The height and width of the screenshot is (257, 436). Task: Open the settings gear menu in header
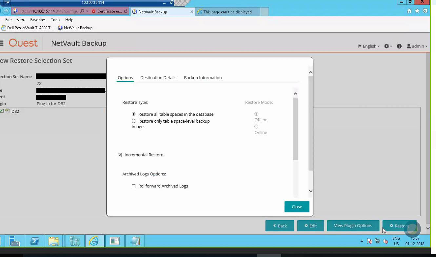click(387, 46)
